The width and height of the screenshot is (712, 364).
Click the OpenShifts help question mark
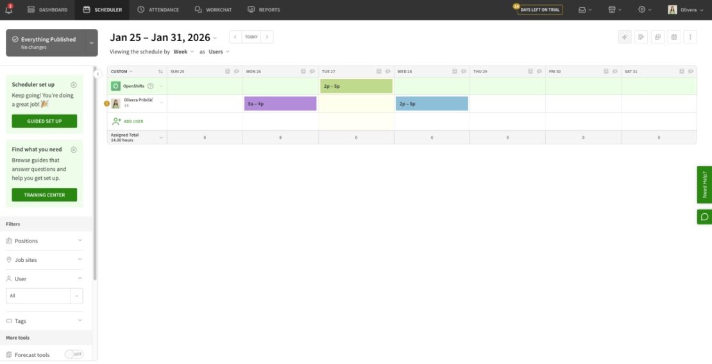click(x=151, y=86)
